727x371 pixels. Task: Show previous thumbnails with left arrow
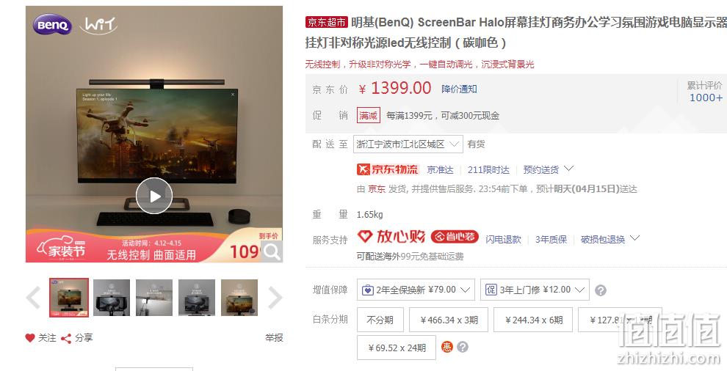click(x=33, y=298)
